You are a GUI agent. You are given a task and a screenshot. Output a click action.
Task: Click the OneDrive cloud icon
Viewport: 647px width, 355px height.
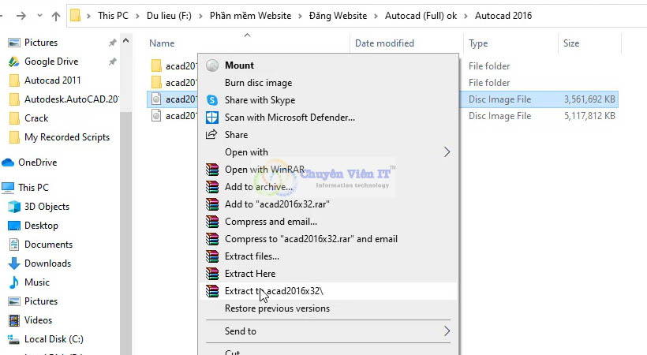8,163
